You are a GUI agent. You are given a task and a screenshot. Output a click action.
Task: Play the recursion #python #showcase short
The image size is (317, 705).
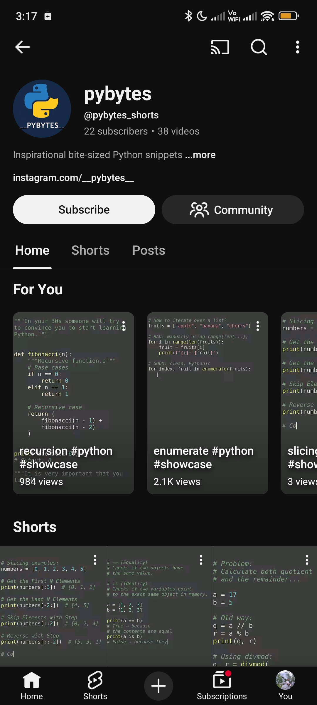click(73, 403)
